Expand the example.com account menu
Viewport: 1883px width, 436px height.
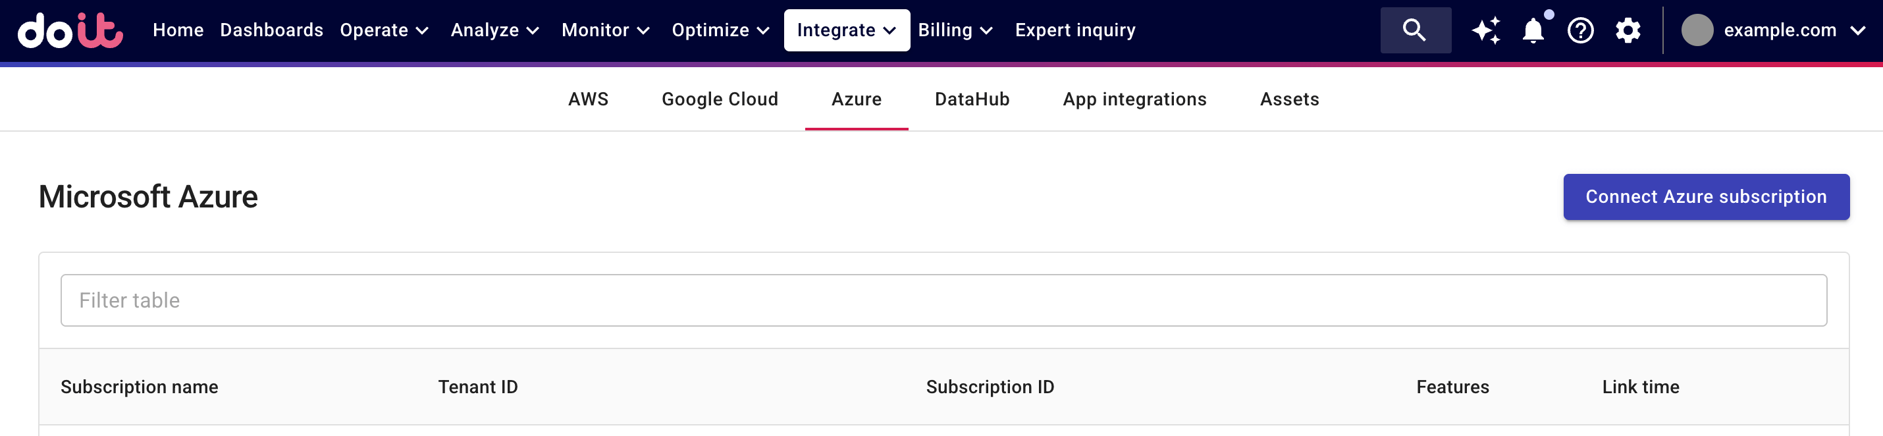[1794, 30]
